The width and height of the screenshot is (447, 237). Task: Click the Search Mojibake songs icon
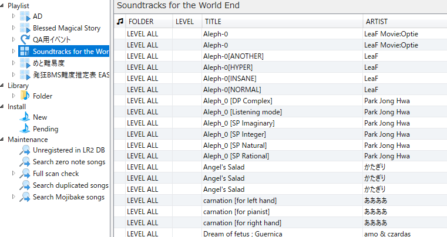click(25, 197)
